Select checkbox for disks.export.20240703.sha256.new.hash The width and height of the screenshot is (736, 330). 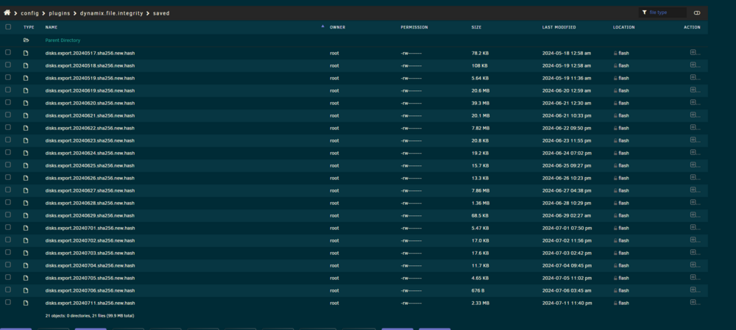8,252
